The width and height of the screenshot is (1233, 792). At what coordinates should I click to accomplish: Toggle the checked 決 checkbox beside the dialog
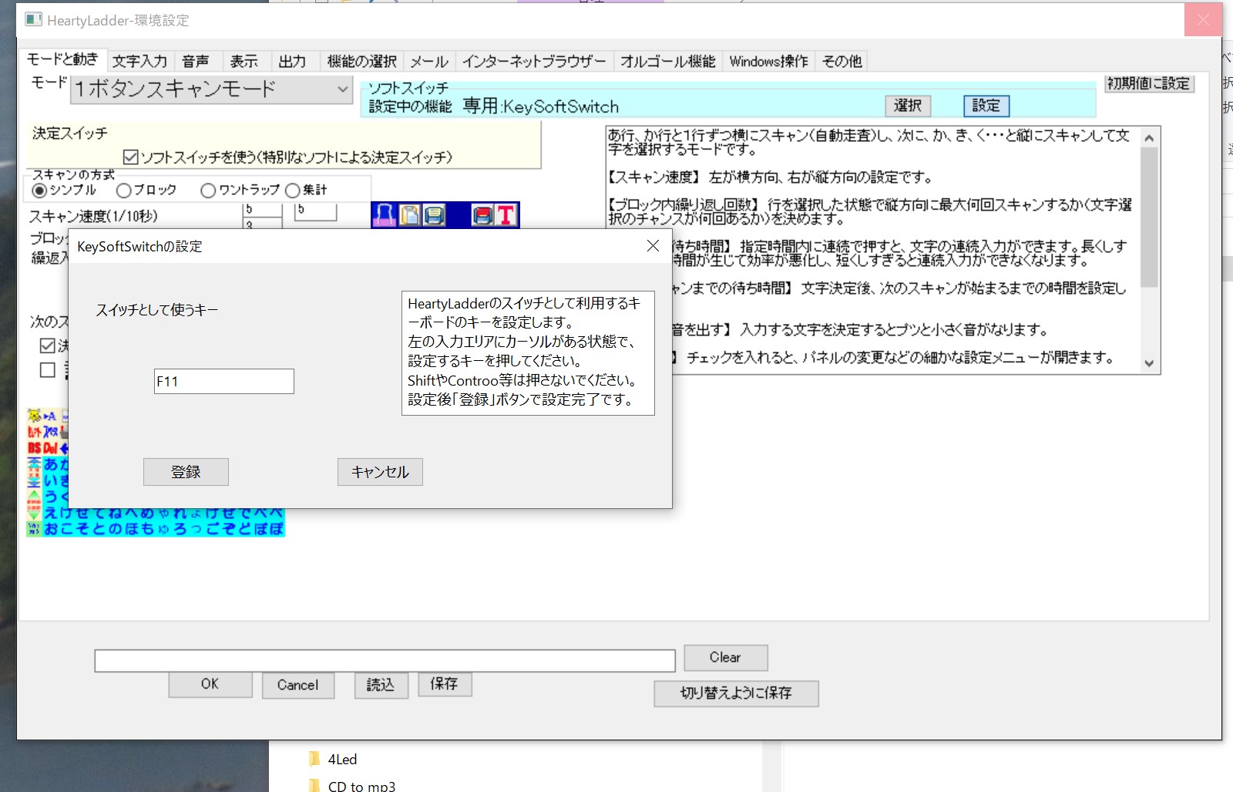(48, 345)
